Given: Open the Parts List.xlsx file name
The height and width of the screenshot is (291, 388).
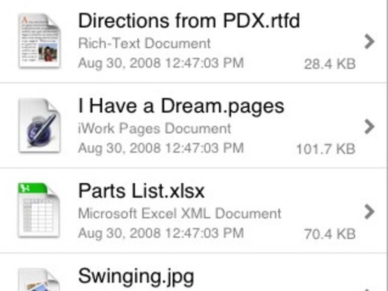Looking at the screenshot, I should 142,191.
